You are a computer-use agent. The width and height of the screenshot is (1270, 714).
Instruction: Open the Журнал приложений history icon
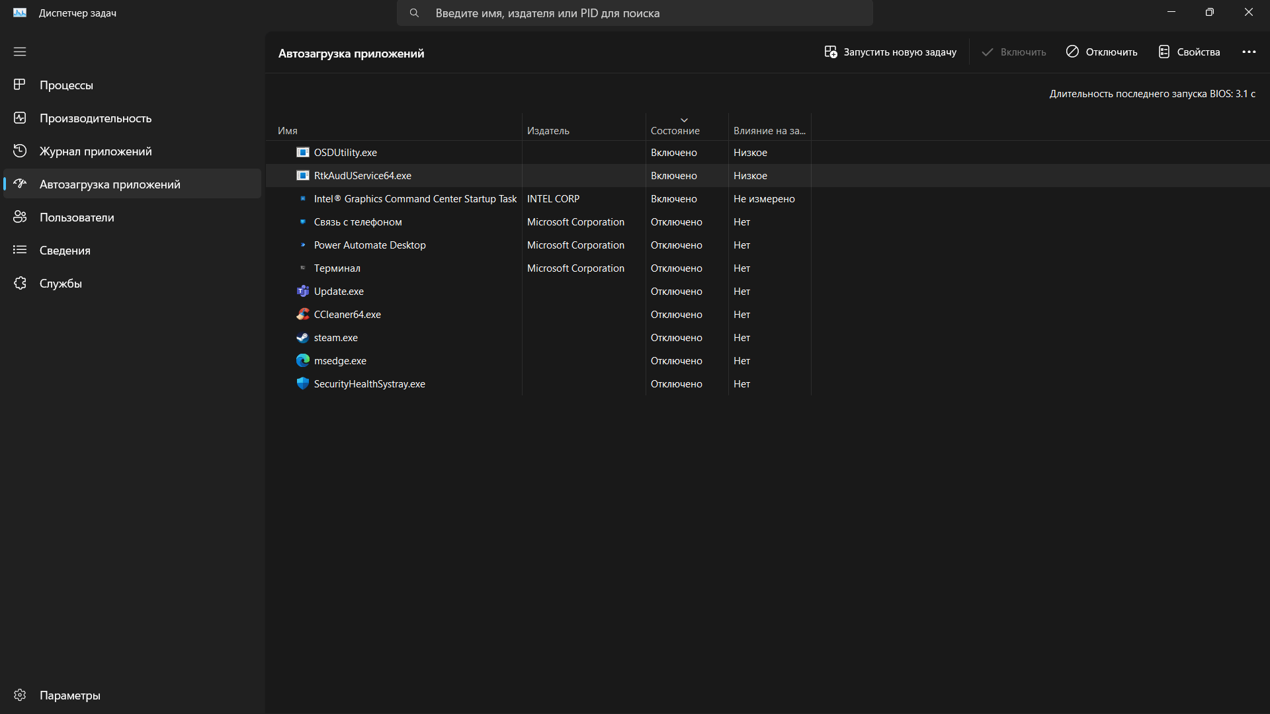tap(20, 151)
